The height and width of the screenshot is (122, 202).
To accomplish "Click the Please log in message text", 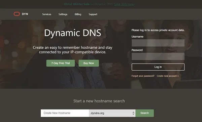I will click(158, 30).
